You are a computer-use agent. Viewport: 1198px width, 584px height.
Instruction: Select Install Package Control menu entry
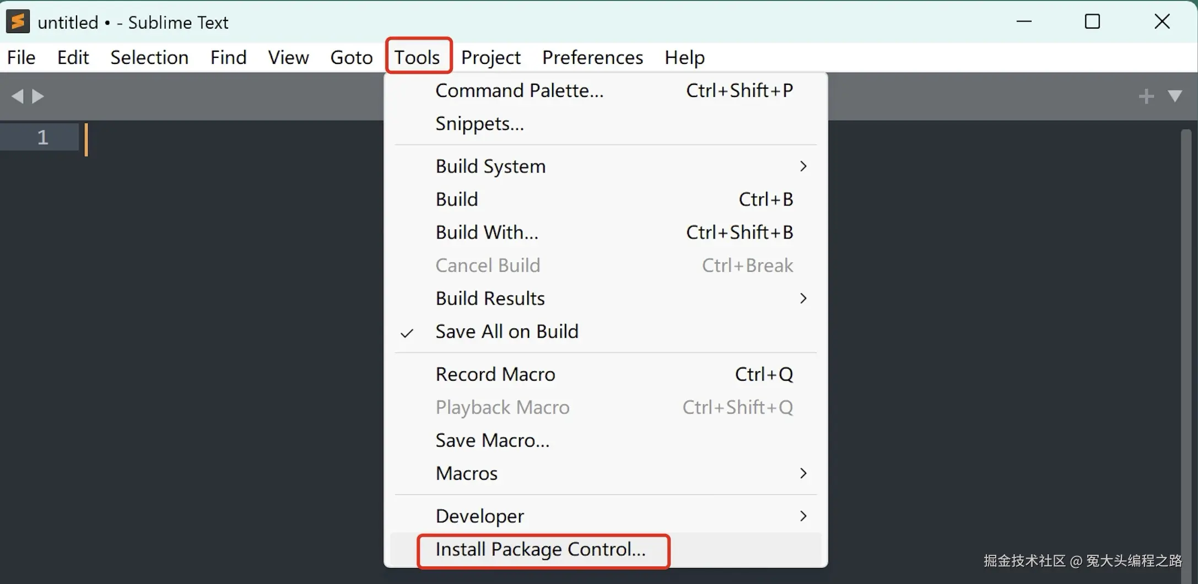[x=540, y=550]
